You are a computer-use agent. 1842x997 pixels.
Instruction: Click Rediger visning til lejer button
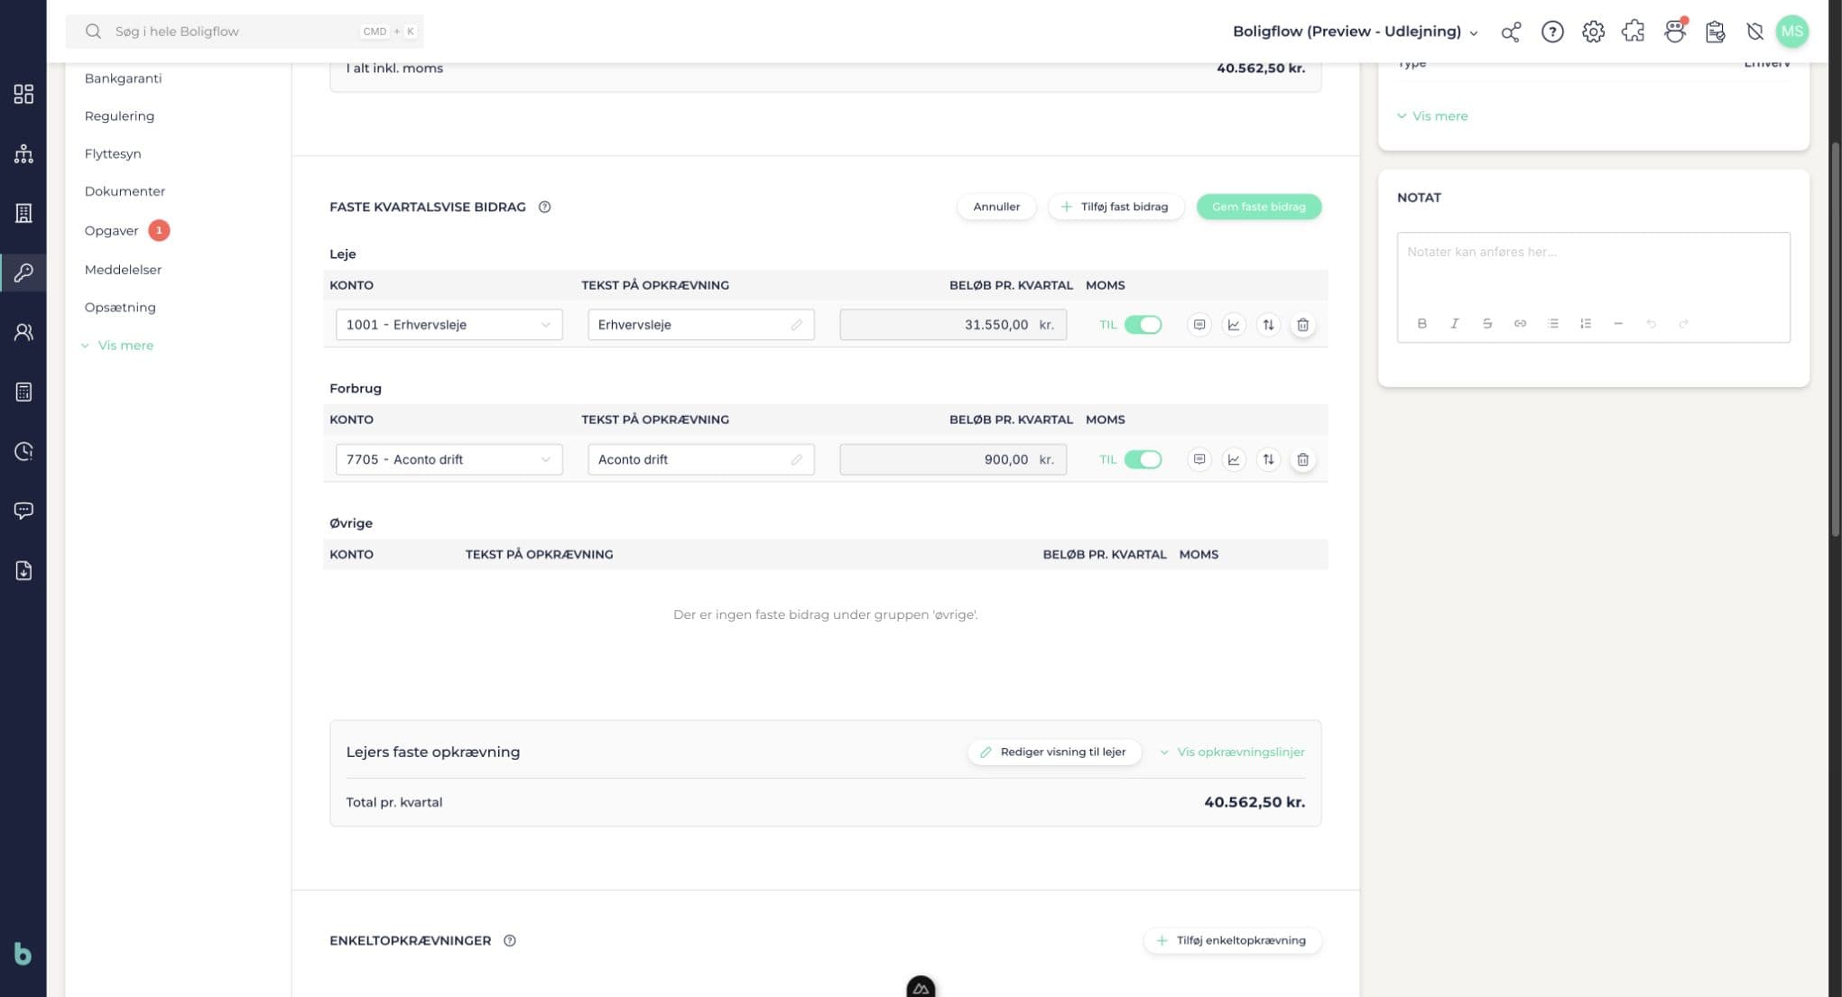click(x=1053, y=752)
